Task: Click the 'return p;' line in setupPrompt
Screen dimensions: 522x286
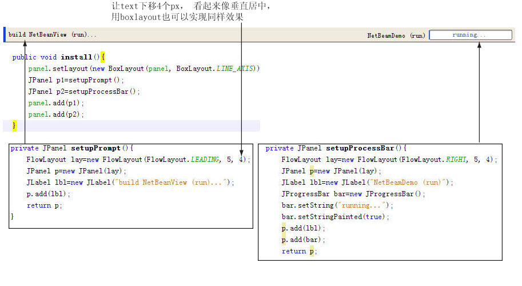Action: point(44,205)
